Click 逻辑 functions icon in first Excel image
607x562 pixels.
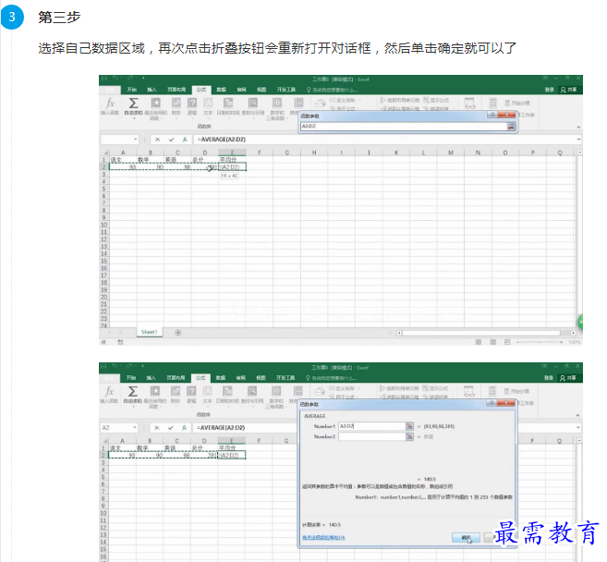[x=192, y=103]
